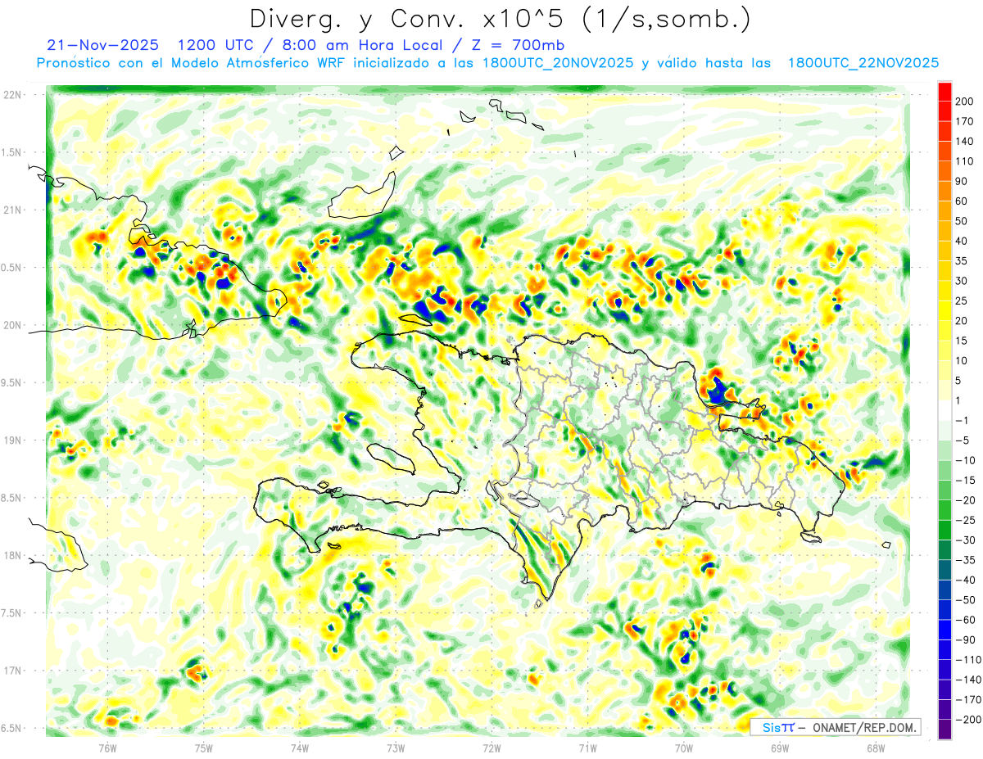Click the '-110' colorbar value
This screenshot has height=759, width=983.
pyautogui.click(x=969, y=659)
